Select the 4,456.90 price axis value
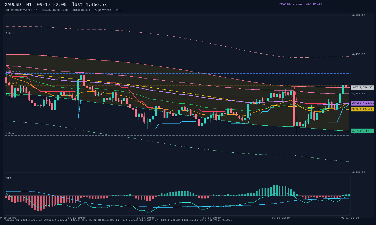This screenshot has width=376, height=225. point(359,54)
